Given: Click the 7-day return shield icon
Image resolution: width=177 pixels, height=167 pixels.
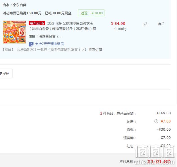Looking at the screenshot, I should click(31, 44).
